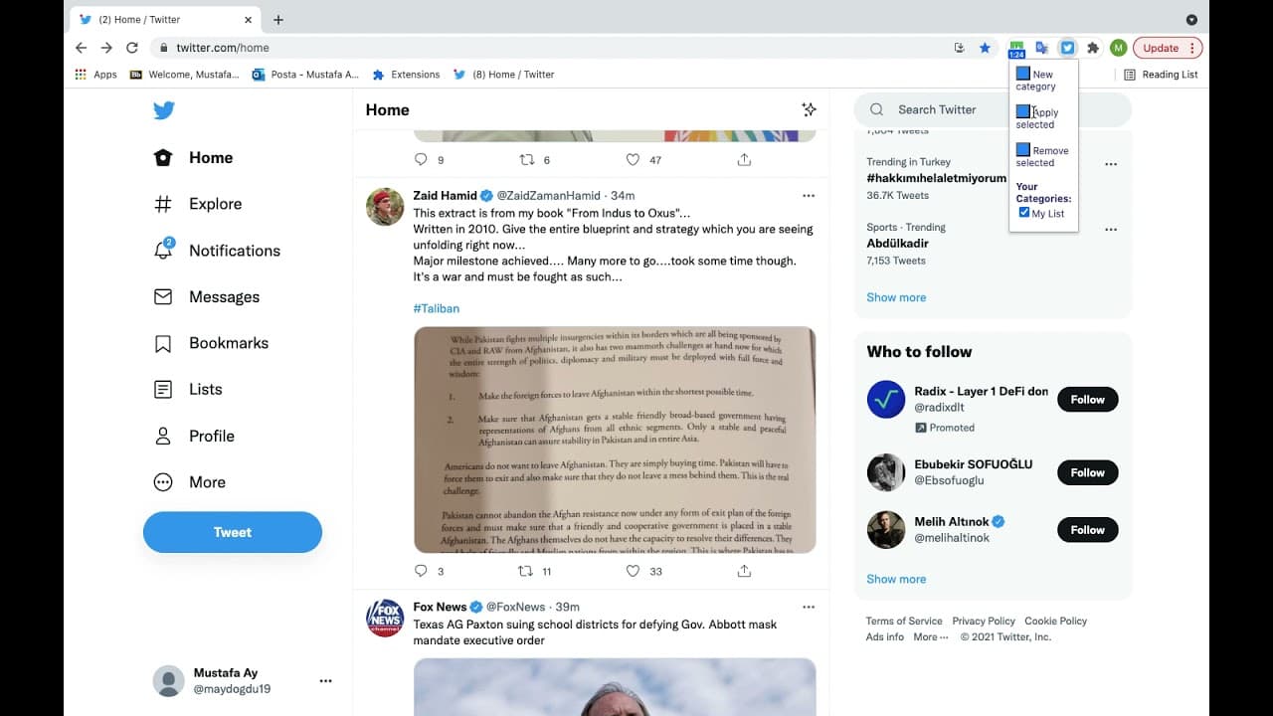
Task: Open a new browser tab
Action: click(278, 20)
